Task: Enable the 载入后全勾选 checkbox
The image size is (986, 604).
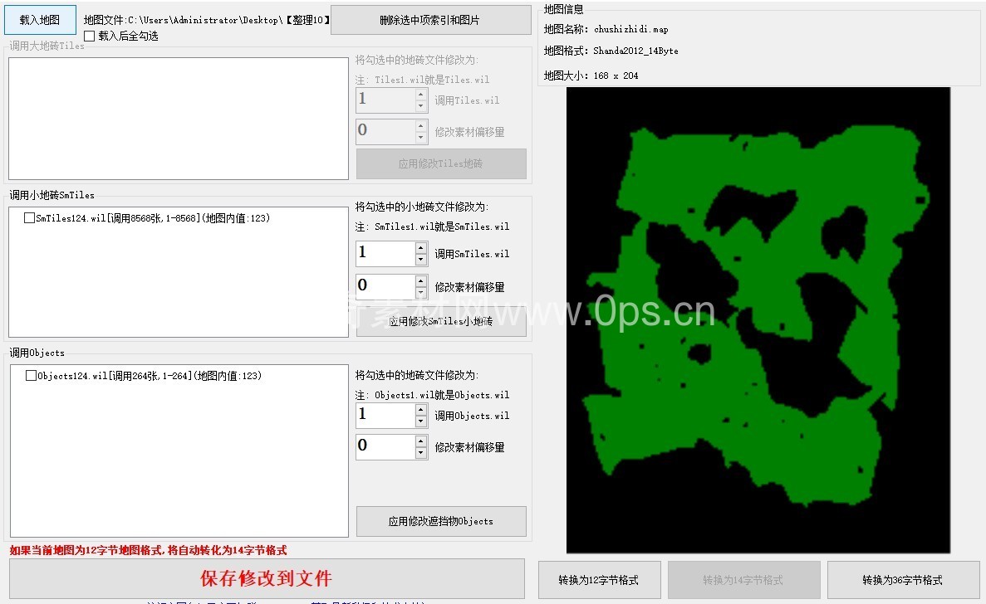Action: [x=90, y=36]
